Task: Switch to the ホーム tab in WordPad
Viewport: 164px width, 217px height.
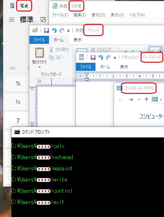Action: pyautogui.click(x=105, y=67)
